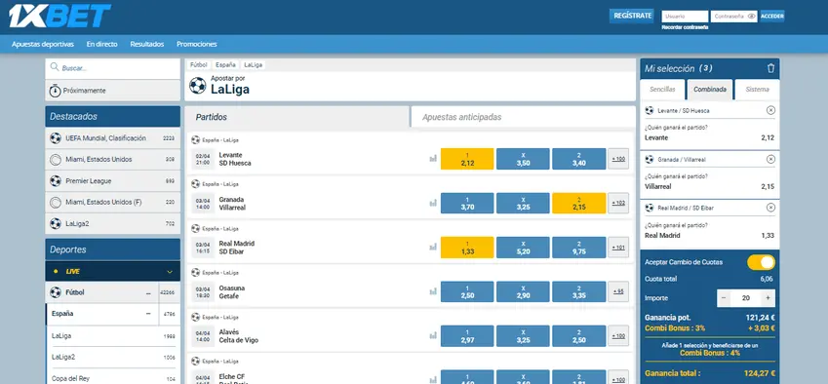Remove Granada / Villarreal selection

[770, 159]
